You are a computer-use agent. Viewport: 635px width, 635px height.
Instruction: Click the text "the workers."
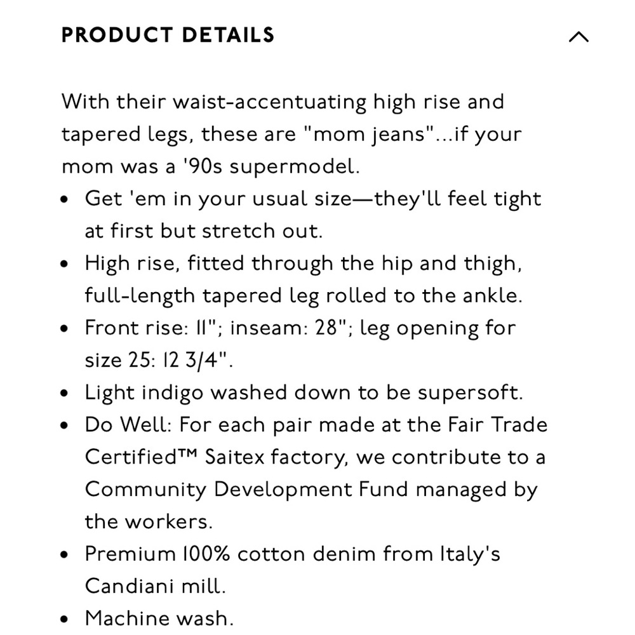(149, 521)
